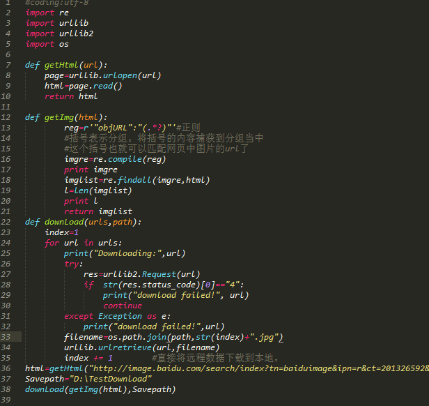The image size is (429, 406).
Task: Click the 'print("download failed!",url)' line under except
Action: [x=154, y=326]
